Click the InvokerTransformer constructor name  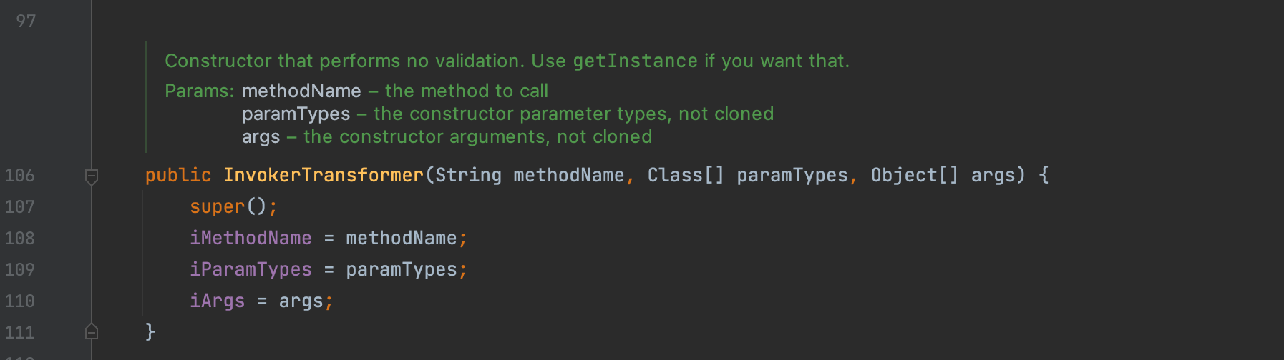click(x=324, y=176)
